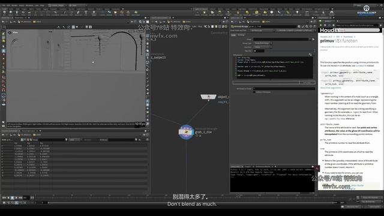384x216 pixels.
Task: Click spreadsheet attributes filter funnel icon
Action: (136, 140)
